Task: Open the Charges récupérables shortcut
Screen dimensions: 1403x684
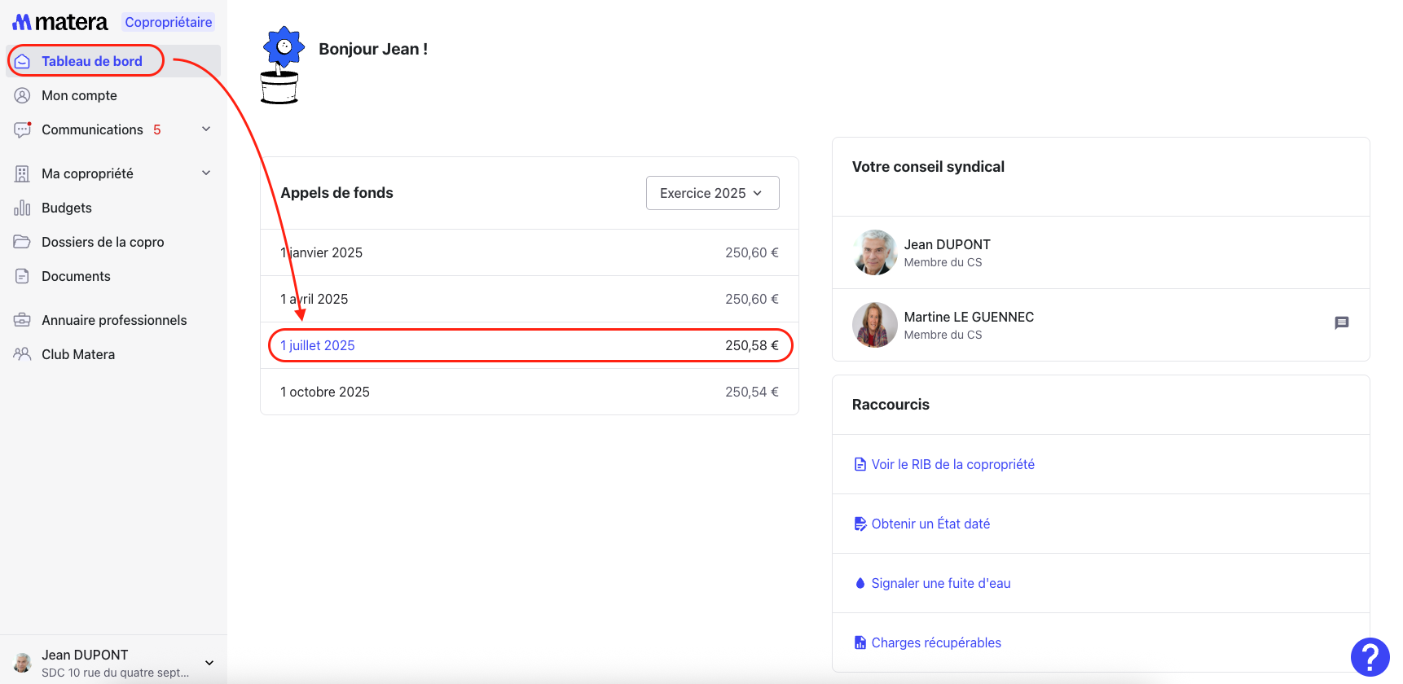Action: (x=935, y=642)
